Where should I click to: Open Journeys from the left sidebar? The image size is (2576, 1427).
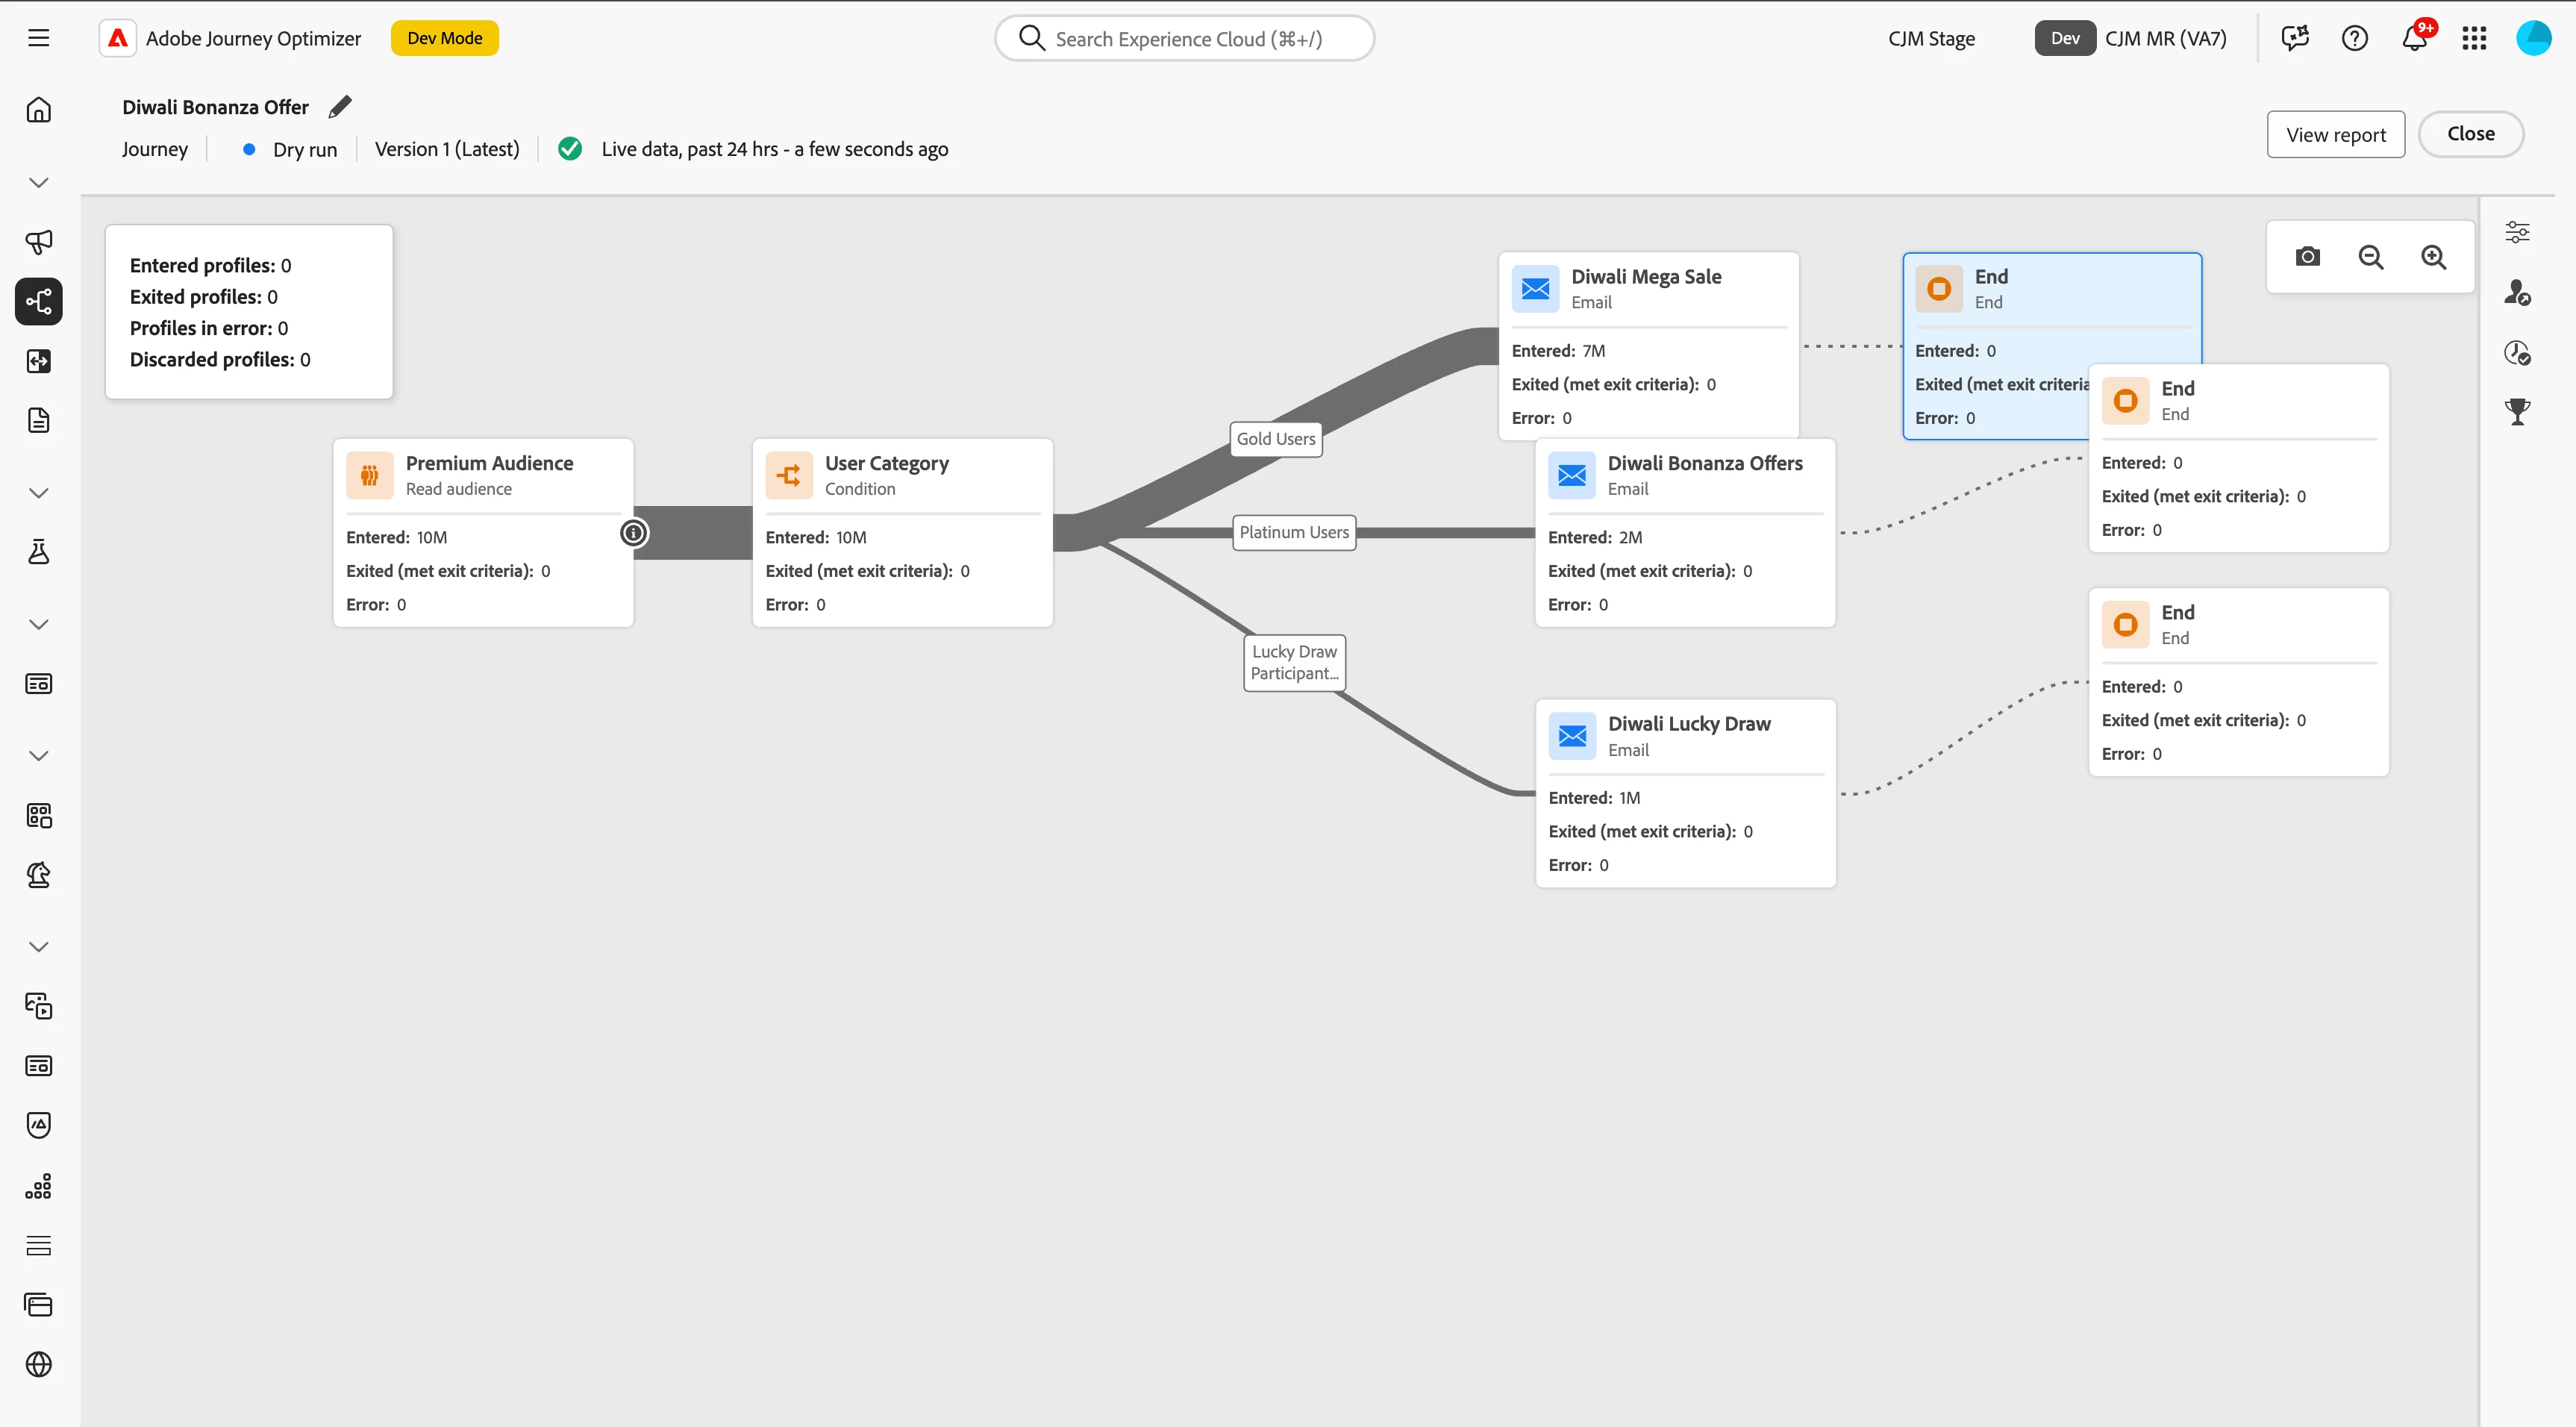coord(39,301)
